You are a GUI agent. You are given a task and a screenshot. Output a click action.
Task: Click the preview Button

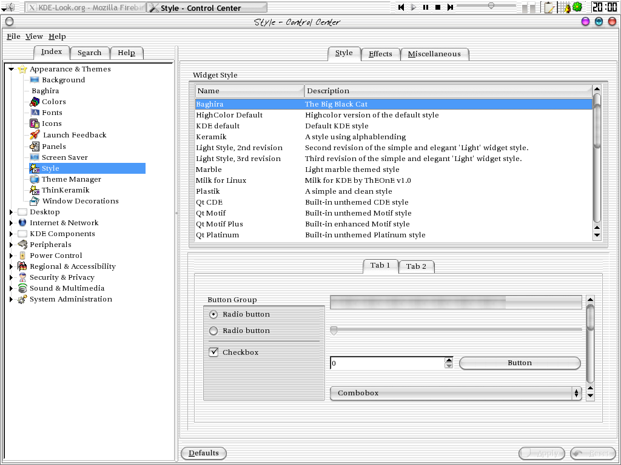pos(520,363)
